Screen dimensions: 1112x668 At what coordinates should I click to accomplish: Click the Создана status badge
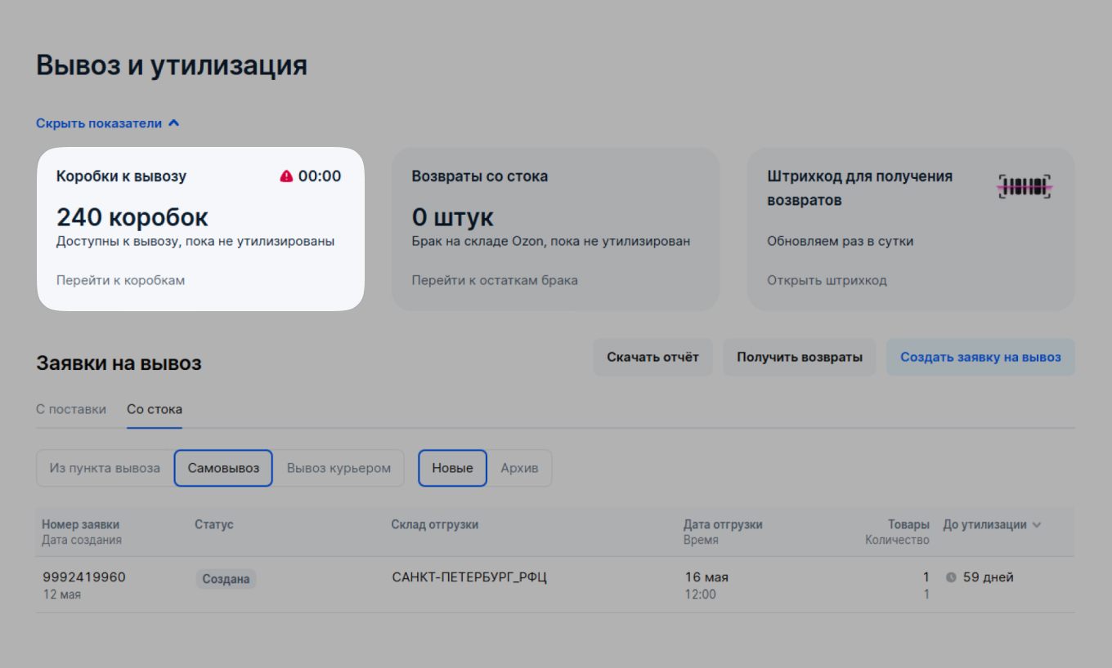point(226,578)
